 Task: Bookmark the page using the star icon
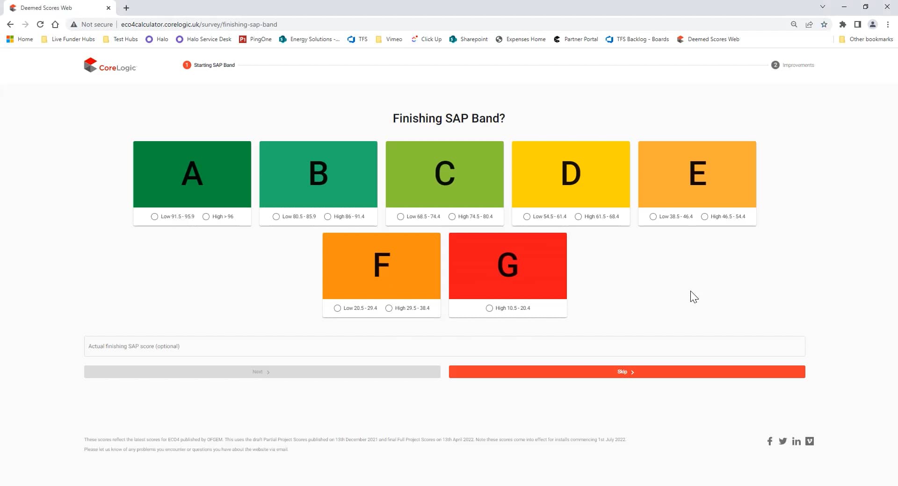tap(824, 24)
